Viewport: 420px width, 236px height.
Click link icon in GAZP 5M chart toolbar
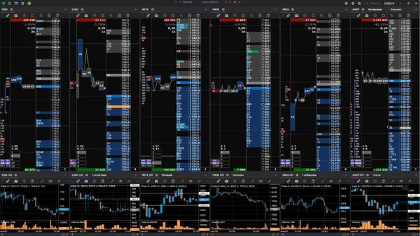(x=359, y=182)
